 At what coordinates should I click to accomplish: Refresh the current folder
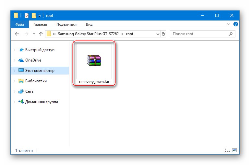(163, 34)
